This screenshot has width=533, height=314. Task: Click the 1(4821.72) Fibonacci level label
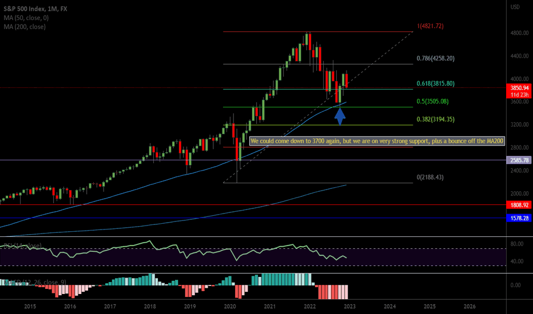[x=430, y=26]
